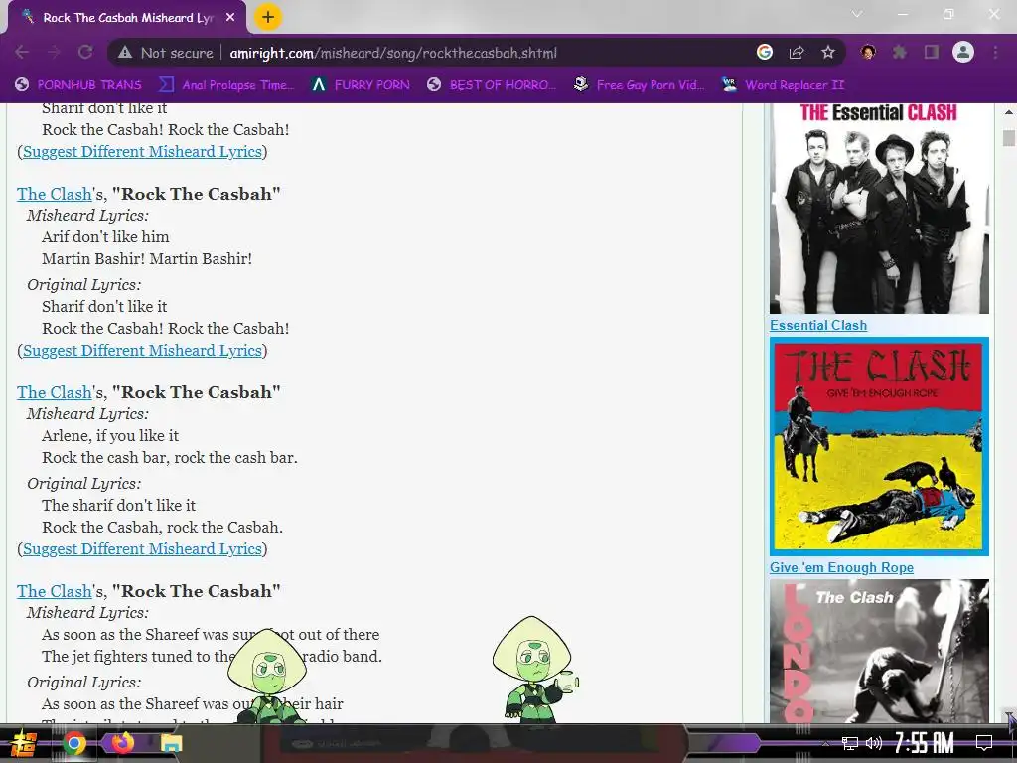The height and width of the screenshot is (763, 1017).
Task: Launch Firefox from the taskbar
Action: click(122, 742)
